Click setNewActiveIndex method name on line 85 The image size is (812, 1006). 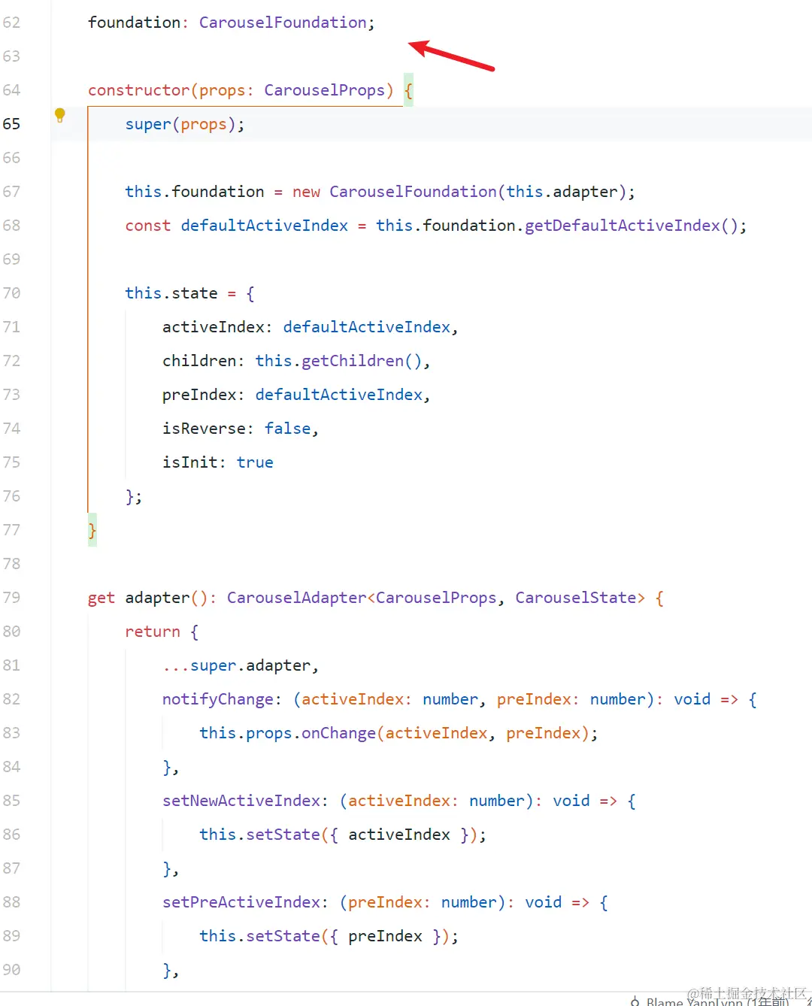(241, 801)
